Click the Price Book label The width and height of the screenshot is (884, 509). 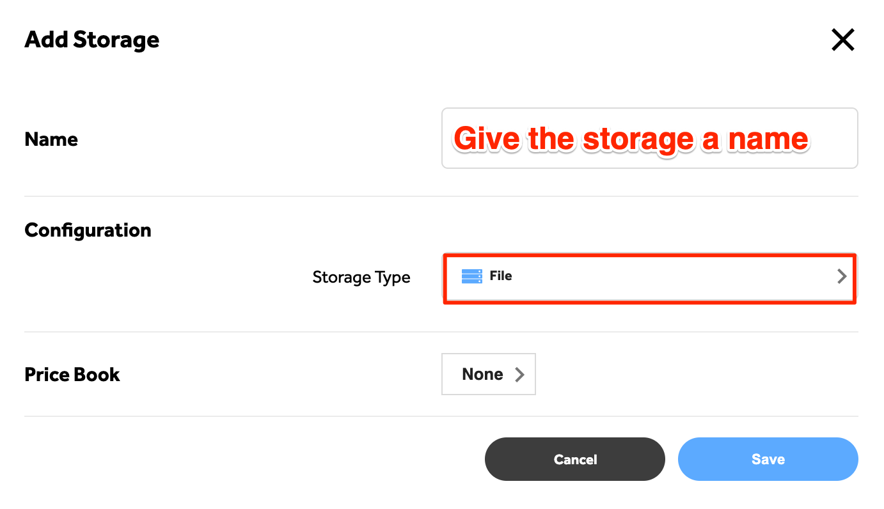coord(72,374)
